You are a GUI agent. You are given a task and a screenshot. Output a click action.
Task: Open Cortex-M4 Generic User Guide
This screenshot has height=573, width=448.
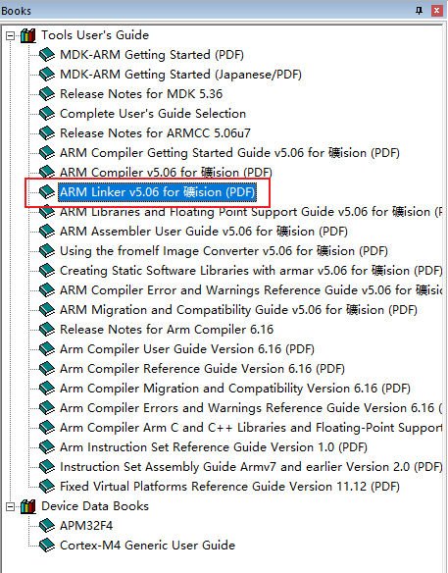coord(147,546)
